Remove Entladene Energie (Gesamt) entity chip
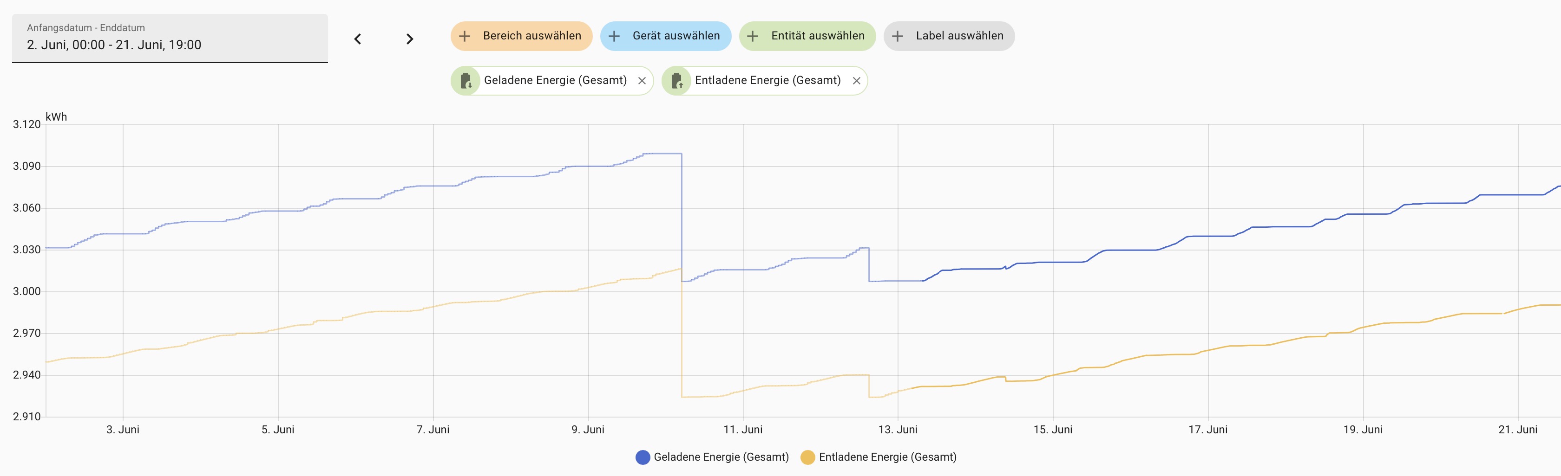1561x476 pixels. tap(856, 81)
